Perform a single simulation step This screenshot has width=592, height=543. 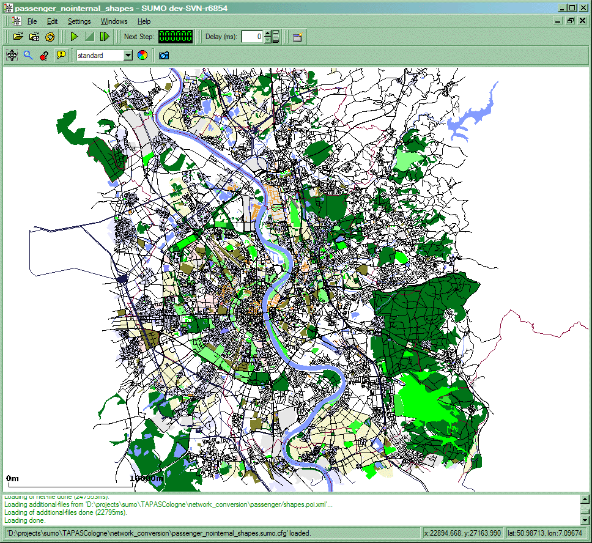tap(105, 37)
